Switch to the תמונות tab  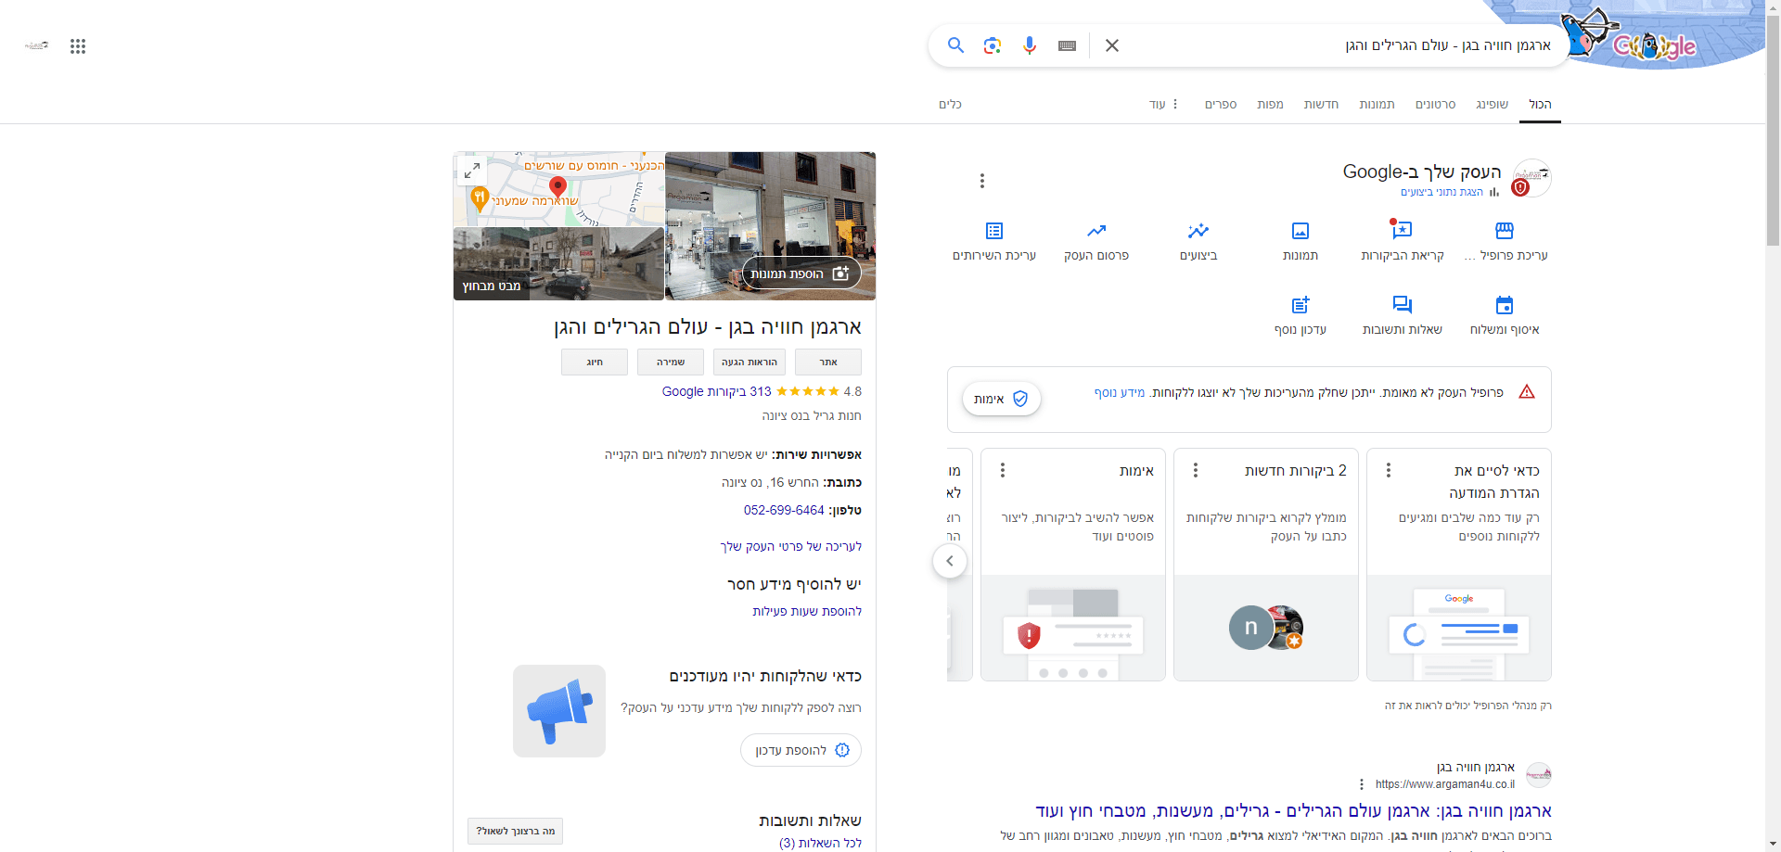[x=1377, y=105]
